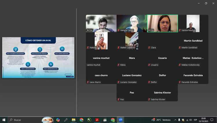This screenshot has width=217, height=123.
Task: Expand the hidden system tray icons chevron
Action: [x=175, y=120]
